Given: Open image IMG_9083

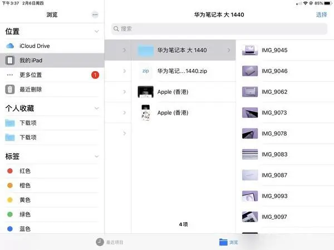Looking at the screenshot, I should pos(285,154).
